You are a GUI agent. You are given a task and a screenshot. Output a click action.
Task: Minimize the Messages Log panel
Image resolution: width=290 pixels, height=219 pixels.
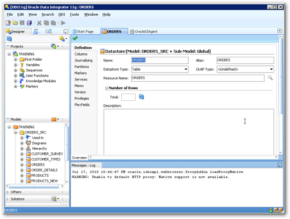(280, 165)
